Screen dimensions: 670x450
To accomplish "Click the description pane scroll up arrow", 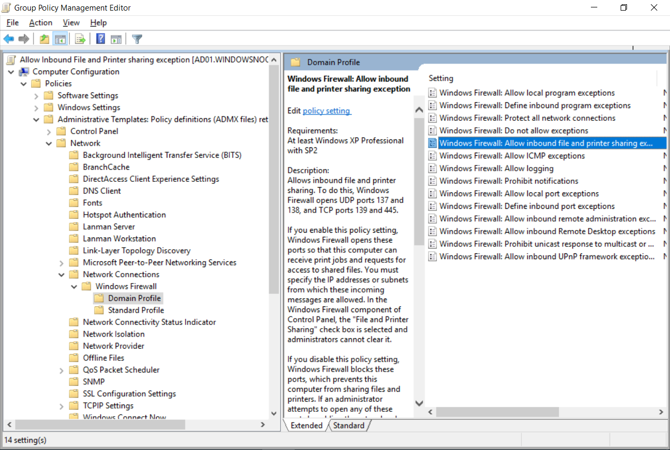I will pos(418,110).
